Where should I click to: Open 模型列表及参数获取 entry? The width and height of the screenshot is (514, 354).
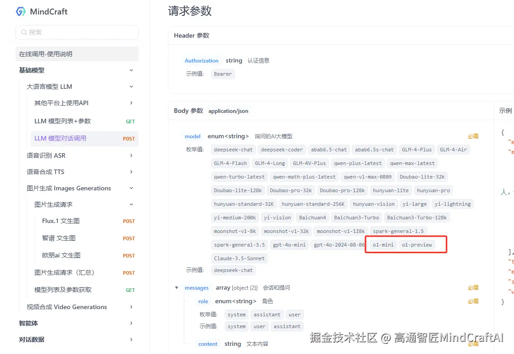click(85, 290)
